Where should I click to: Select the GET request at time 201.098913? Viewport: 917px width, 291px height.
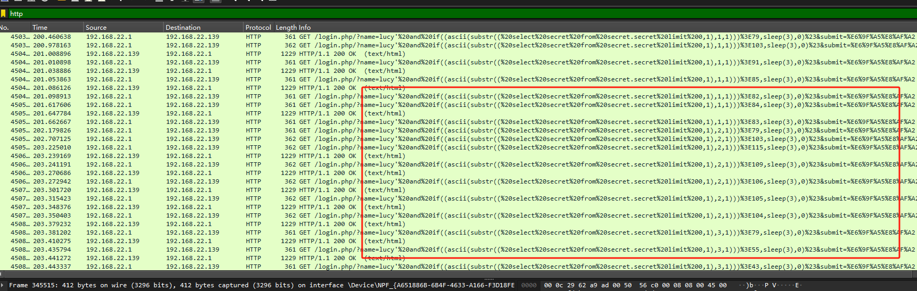click(x=52, y=96)
